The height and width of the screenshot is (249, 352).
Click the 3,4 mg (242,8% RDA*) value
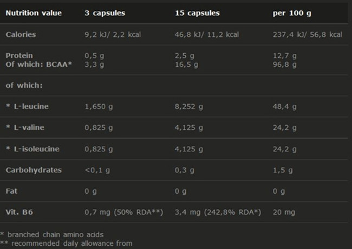pos(218,212)
